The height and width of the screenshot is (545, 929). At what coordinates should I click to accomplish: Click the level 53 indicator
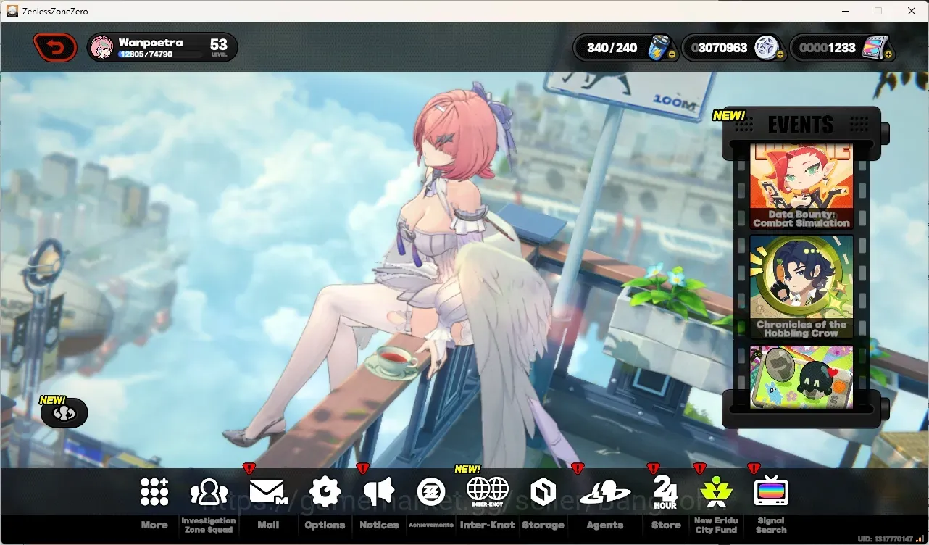tap(219, 48)
